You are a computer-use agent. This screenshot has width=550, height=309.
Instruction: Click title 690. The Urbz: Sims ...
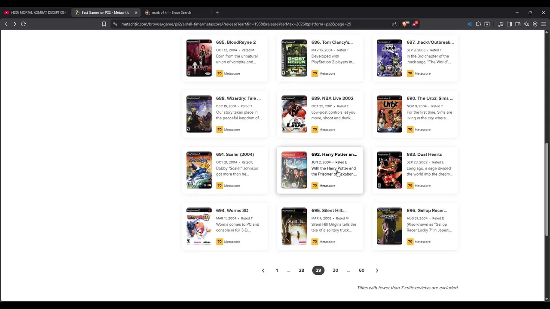430,98
